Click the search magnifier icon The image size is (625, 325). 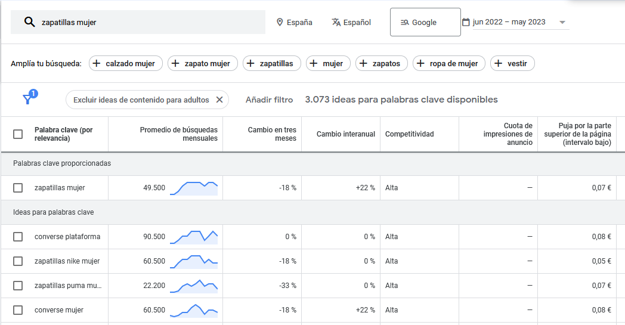click(x=29, y=22)
